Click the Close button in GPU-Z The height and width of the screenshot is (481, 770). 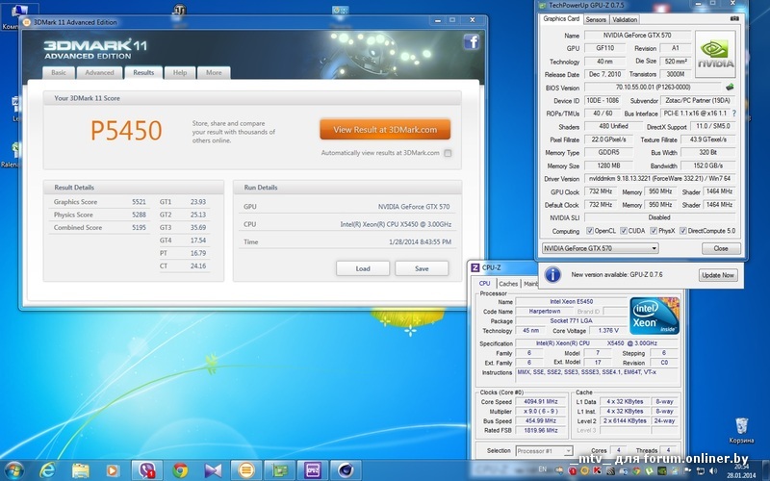pyautogui.click(x=721, y=248)
